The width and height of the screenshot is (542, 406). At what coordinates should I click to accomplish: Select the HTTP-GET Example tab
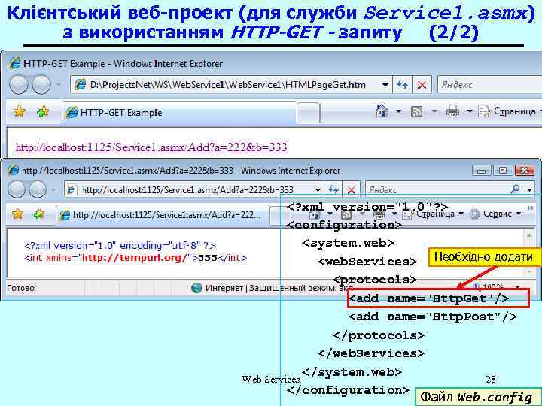click(179, 112)
